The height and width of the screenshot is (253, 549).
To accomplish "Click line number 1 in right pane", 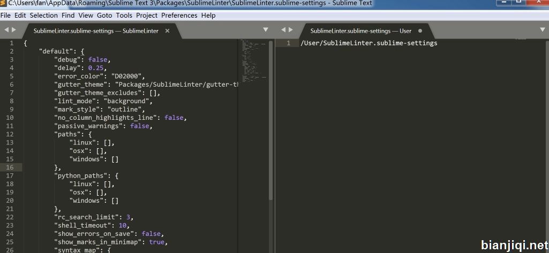I will click(289, 43).
